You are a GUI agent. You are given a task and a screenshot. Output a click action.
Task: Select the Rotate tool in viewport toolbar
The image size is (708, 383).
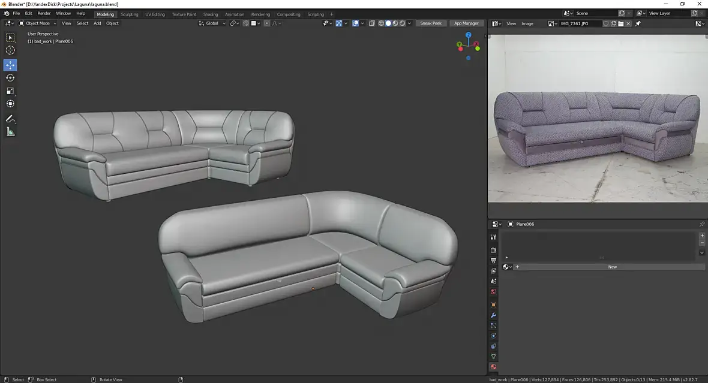click(10, 78)
